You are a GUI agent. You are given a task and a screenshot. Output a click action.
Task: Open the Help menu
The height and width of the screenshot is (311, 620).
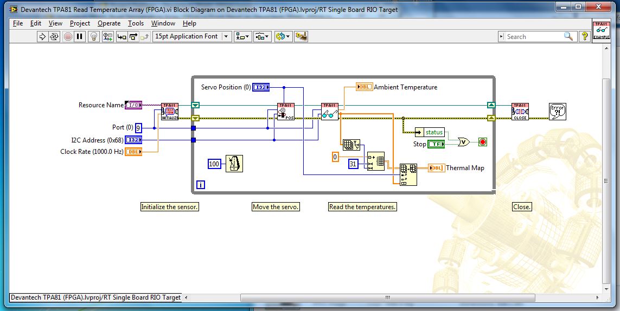tap(189, 23)
